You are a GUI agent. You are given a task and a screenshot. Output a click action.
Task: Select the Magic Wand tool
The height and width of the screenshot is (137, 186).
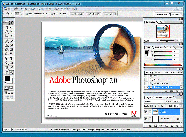pyautogui.click(x=11, y=32)
